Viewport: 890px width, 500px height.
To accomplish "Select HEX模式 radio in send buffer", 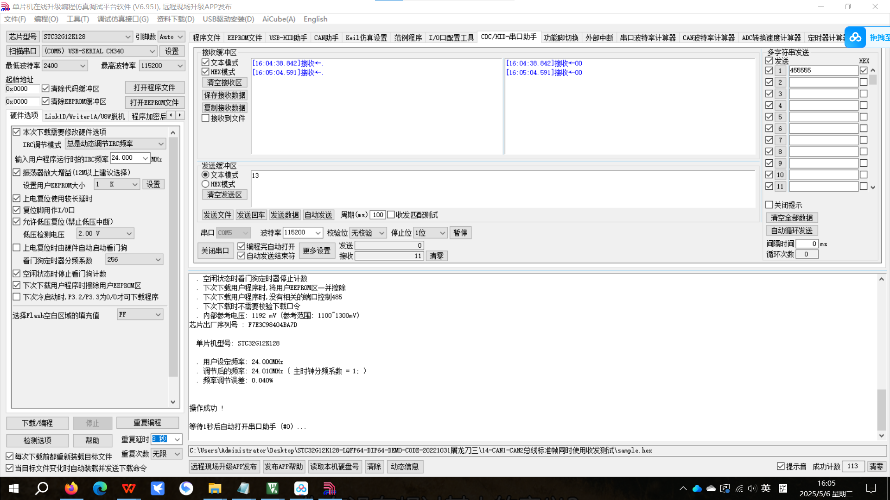I will (x=205, y=184).
